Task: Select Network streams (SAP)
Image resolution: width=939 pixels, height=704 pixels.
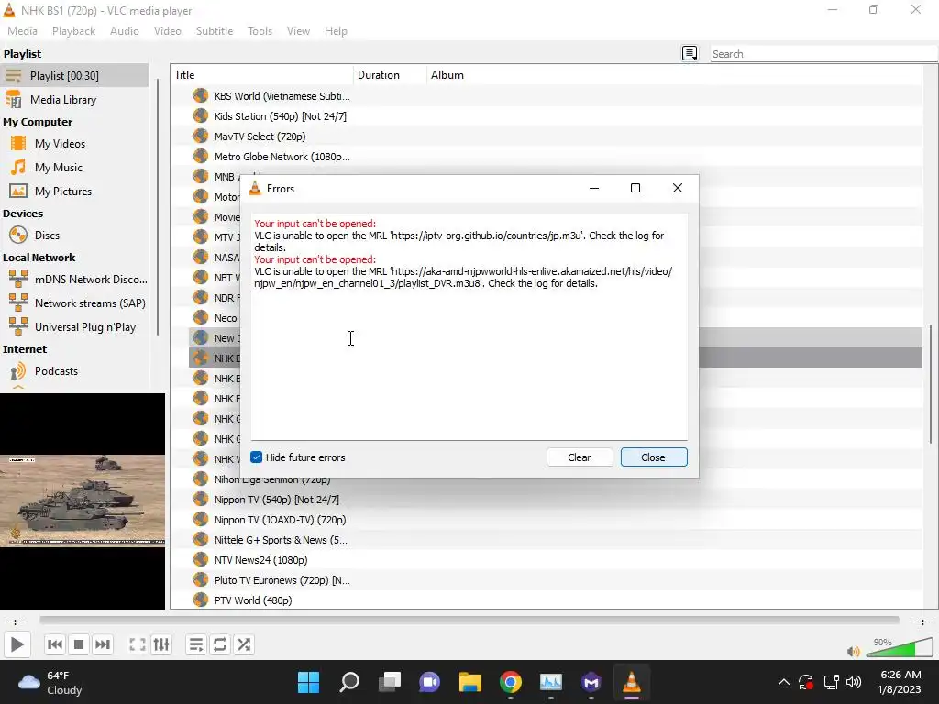Action: 75,303
